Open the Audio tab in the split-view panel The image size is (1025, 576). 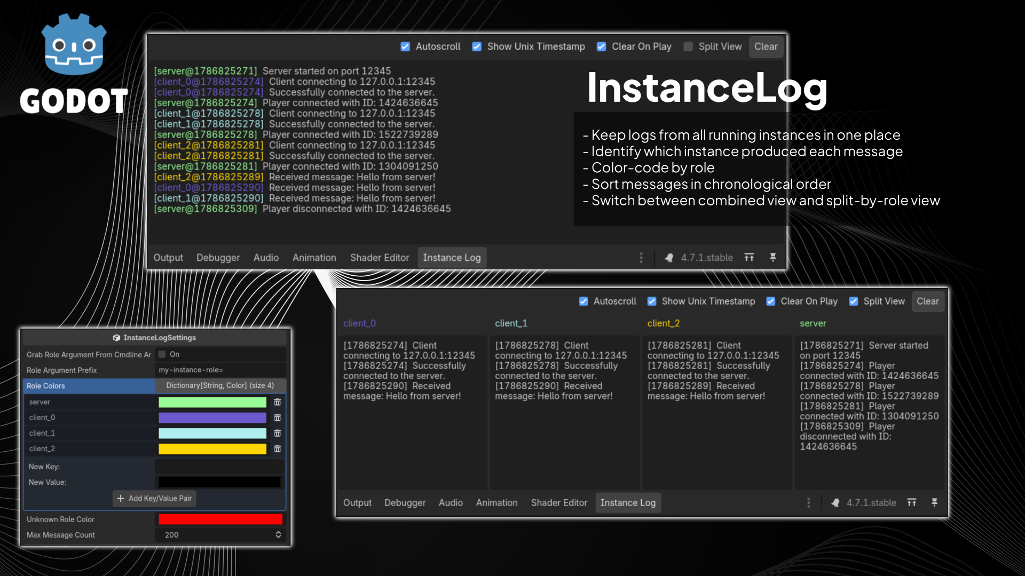(451, 503)
